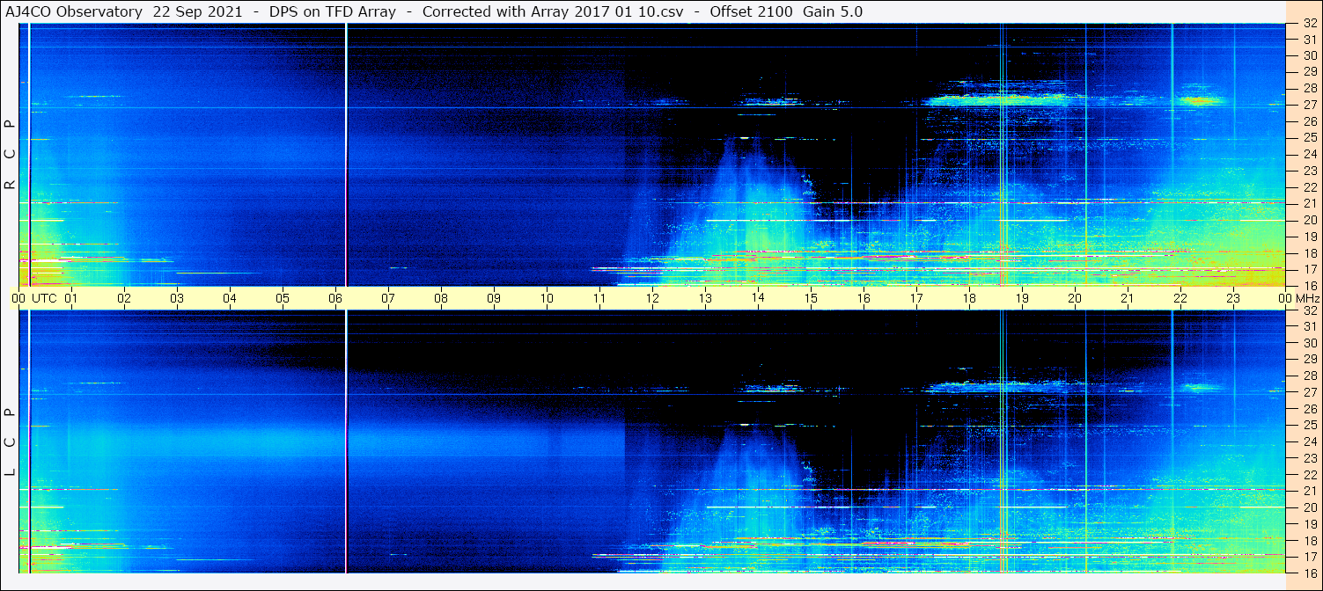Click the '05' hour mark on time axis
Image resolution: width=1323 pixels, height=591 pixels.
pos(283,298)
